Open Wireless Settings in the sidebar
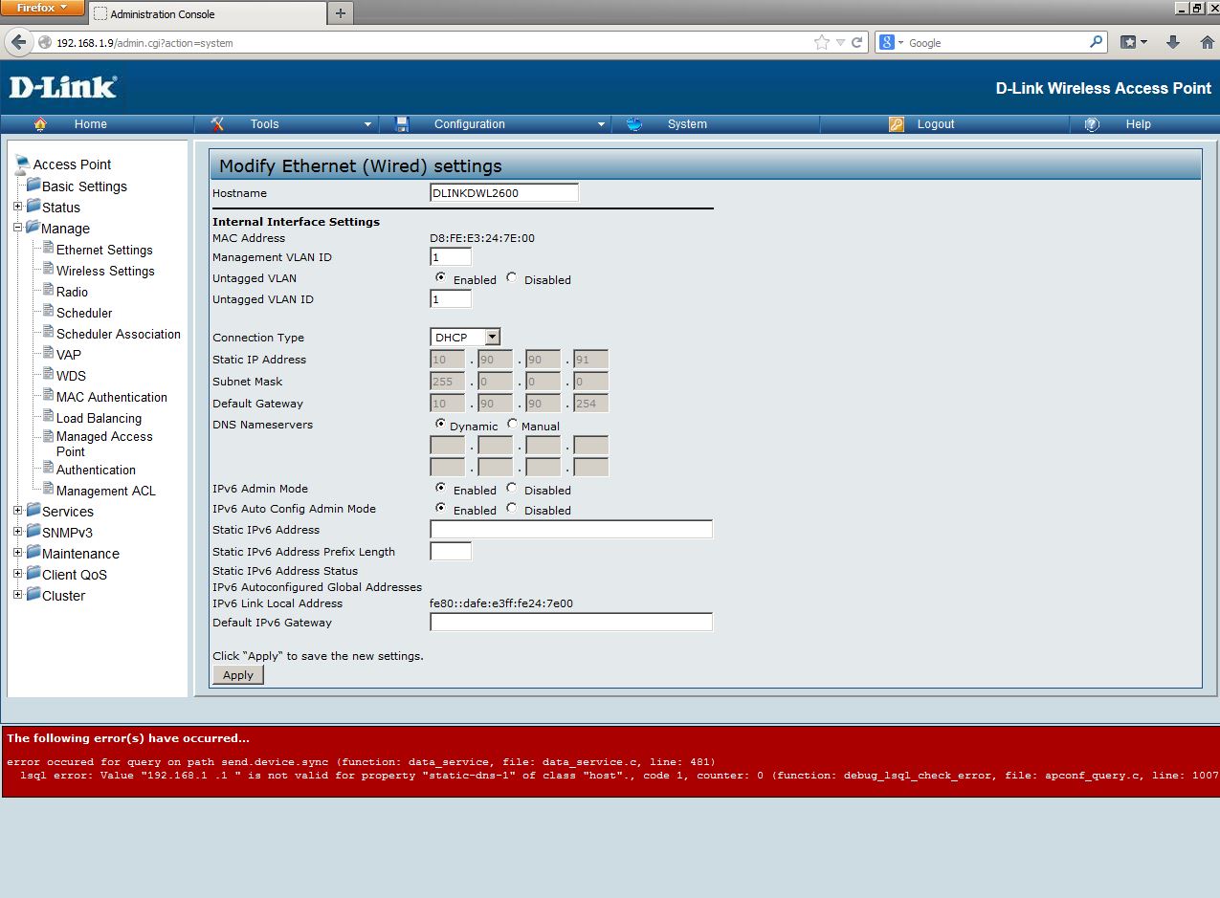Screen dimensions: 1220x898 (x=105, y=271)
